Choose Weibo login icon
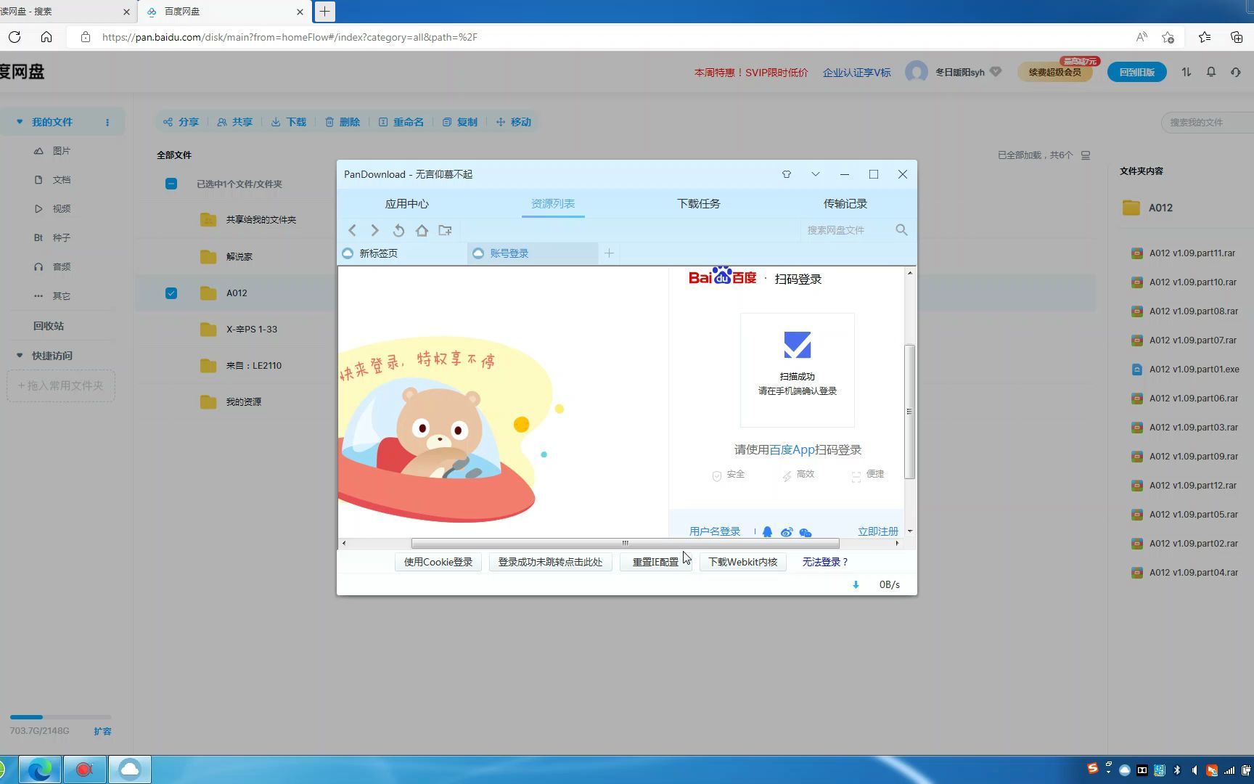This screenshot has width=1254, height=784. tap(787, 532)
